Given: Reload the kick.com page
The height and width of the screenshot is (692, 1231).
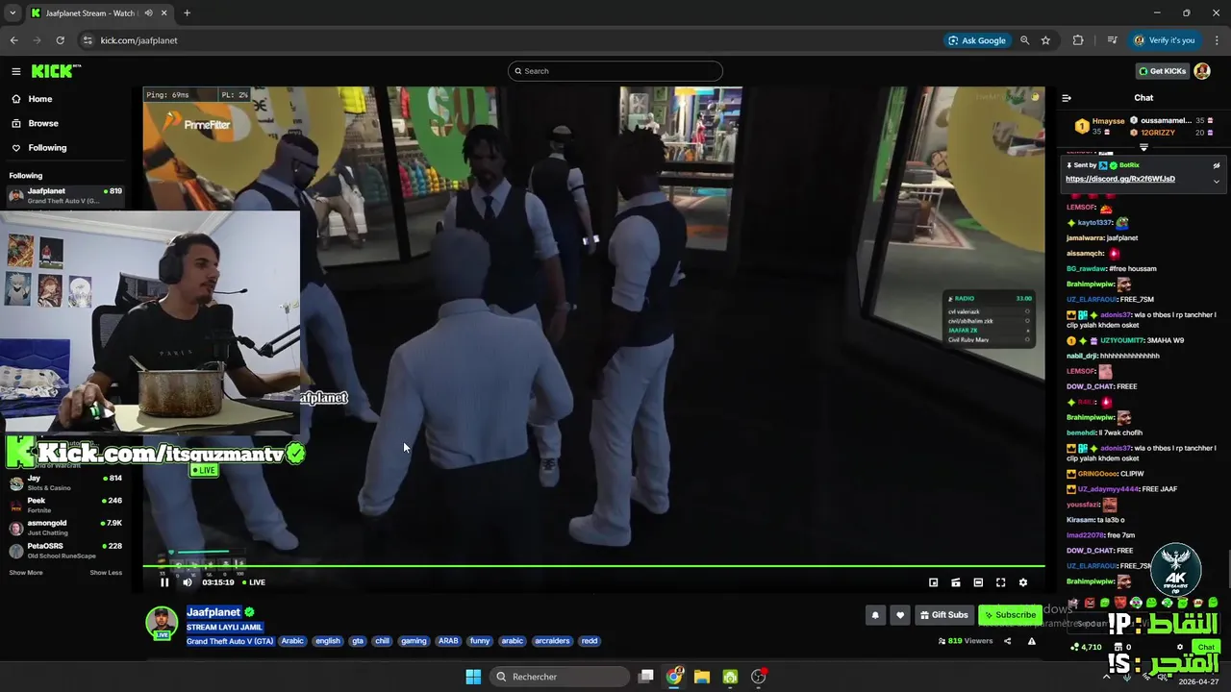Looking at the screenshot, I should tap(60, 40).
